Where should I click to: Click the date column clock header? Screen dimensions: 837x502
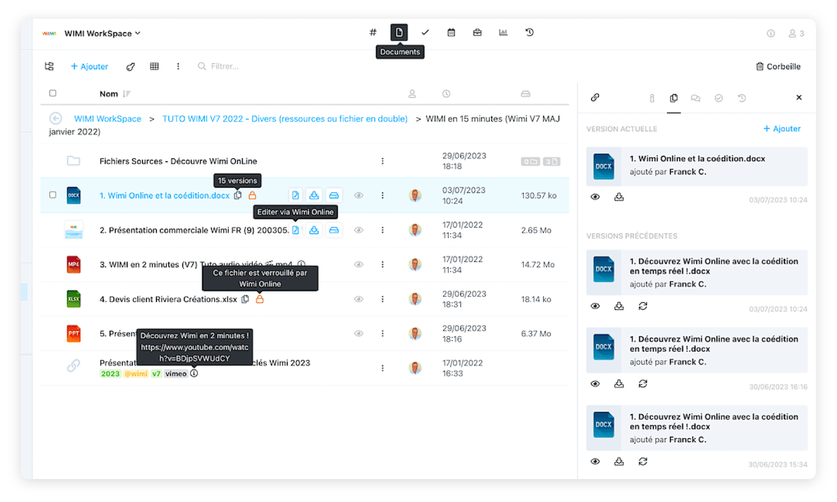click(x=446, y=94)
